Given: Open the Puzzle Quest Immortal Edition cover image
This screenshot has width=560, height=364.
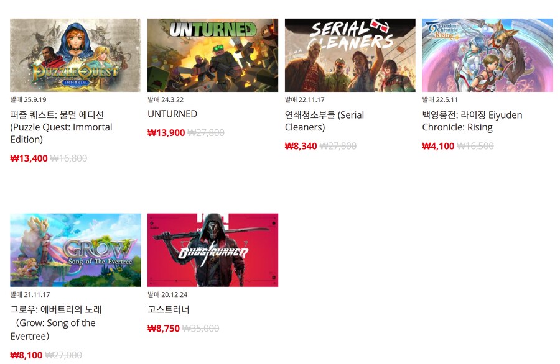Looking at the screenshot, I should pos(75,55).
